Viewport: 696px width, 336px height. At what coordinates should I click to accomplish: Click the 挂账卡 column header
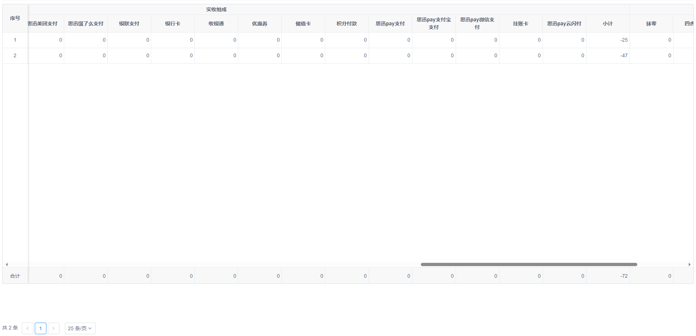pyautogui.click(x=521, y=24)
